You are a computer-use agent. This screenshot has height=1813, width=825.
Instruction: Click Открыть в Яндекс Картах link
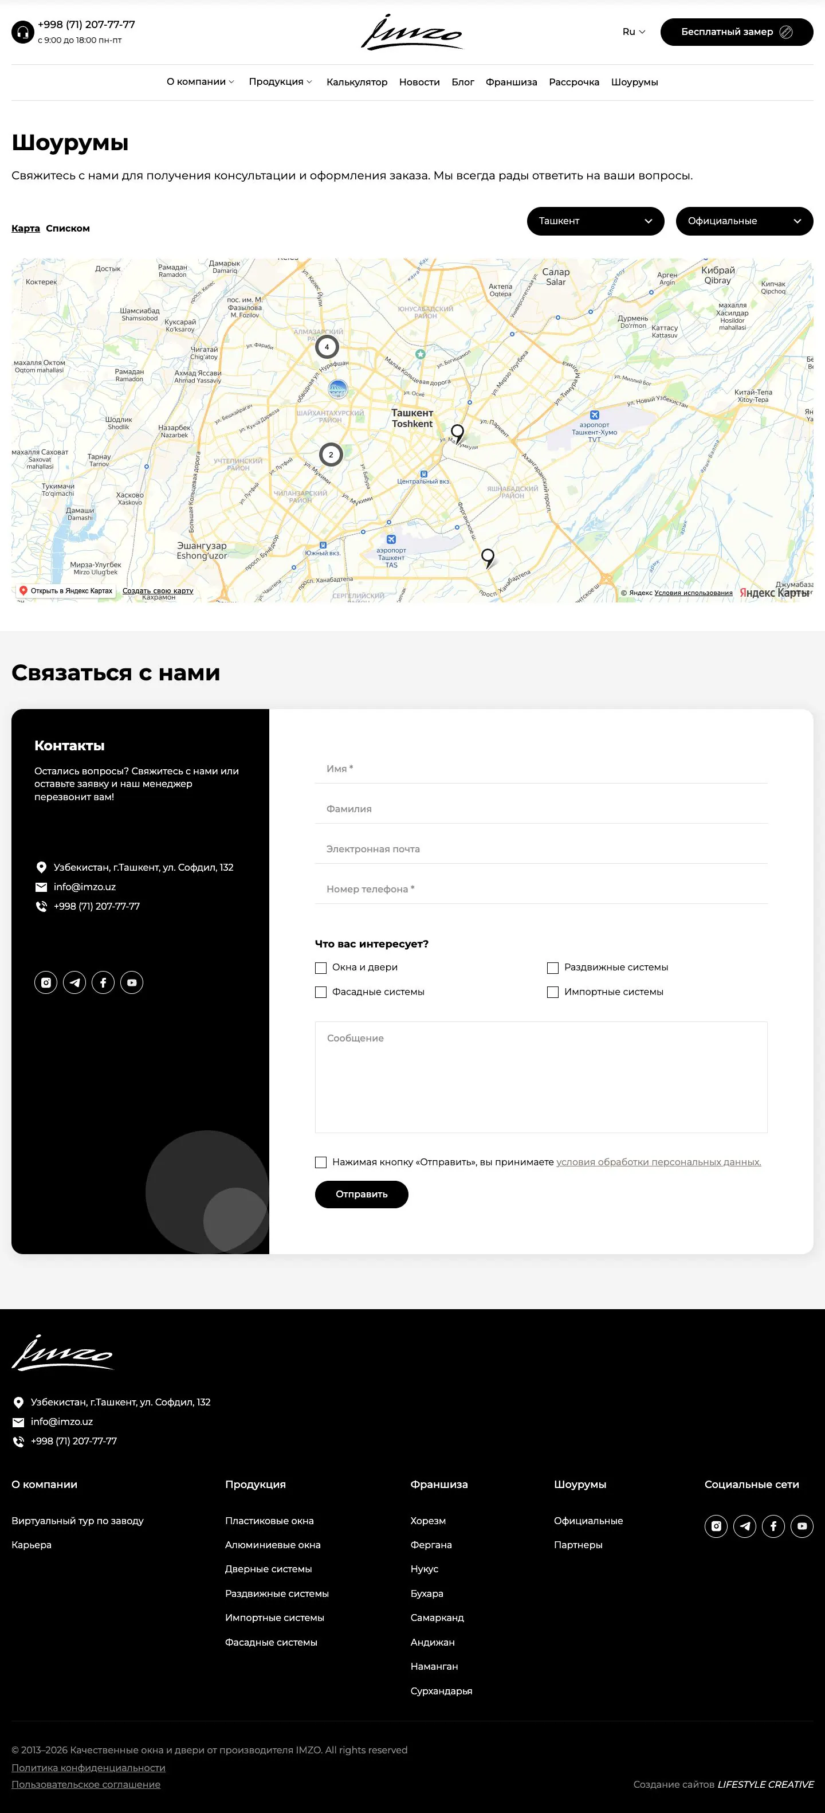pyautogui.click(x=66, y=590)
